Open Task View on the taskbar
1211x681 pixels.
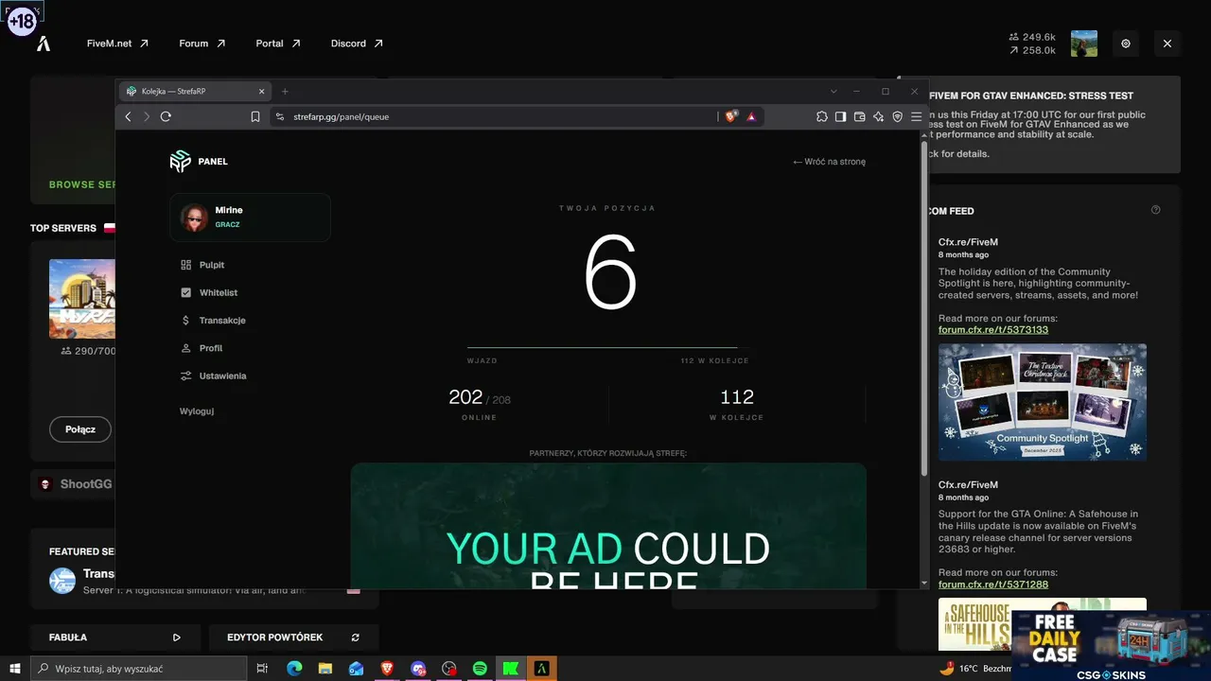(262, 669)
